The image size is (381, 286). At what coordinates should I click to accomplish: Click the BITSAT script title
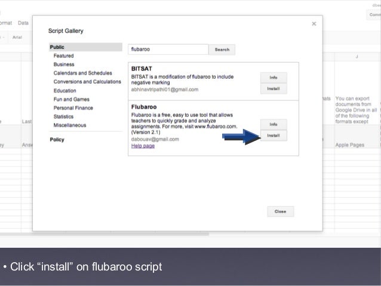142,69
